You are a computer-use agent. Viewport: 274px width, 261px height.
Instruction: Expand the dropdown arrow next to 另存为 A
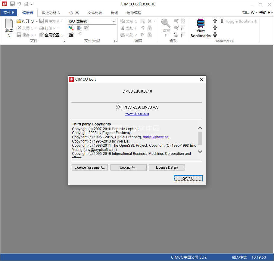point(62,21)
